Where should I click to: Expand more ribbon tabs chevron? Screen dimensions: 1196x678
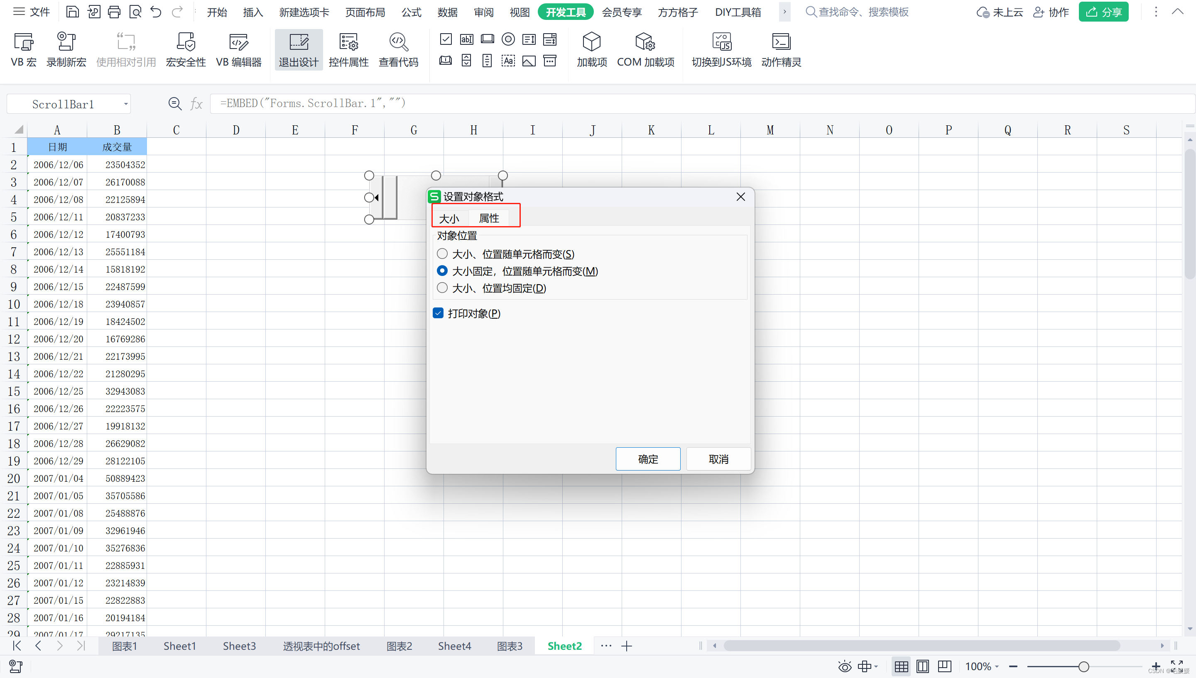784,12
